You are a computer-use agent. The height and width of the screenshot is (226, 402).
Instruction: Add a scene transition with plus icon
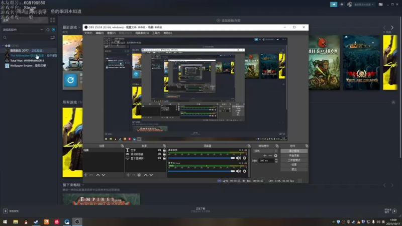pos(265,156)
